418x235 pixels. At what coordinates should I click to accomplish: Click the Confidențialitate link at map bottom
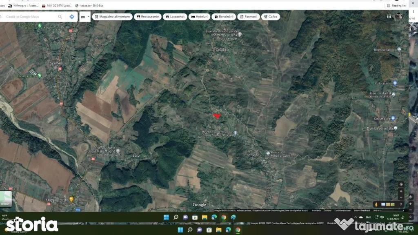coord(342,211)
